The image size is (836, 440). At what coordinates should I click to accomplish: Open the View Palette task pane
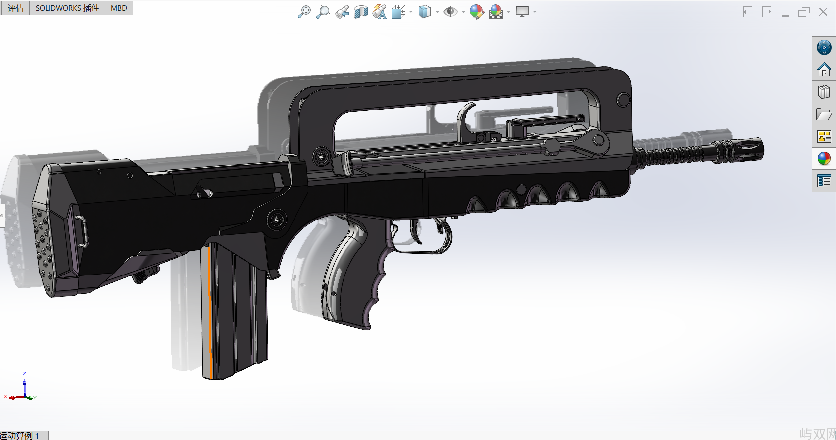pos(824,136)
